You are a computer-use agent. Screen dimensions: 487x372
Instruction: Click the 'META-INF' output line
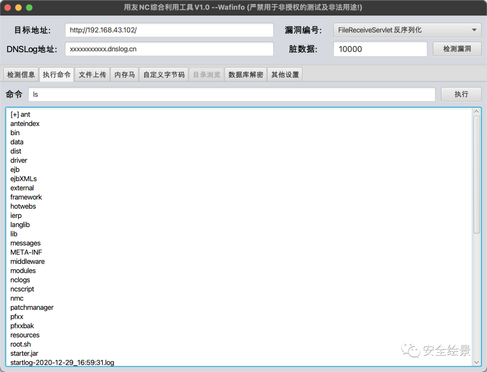coord(26,252)
